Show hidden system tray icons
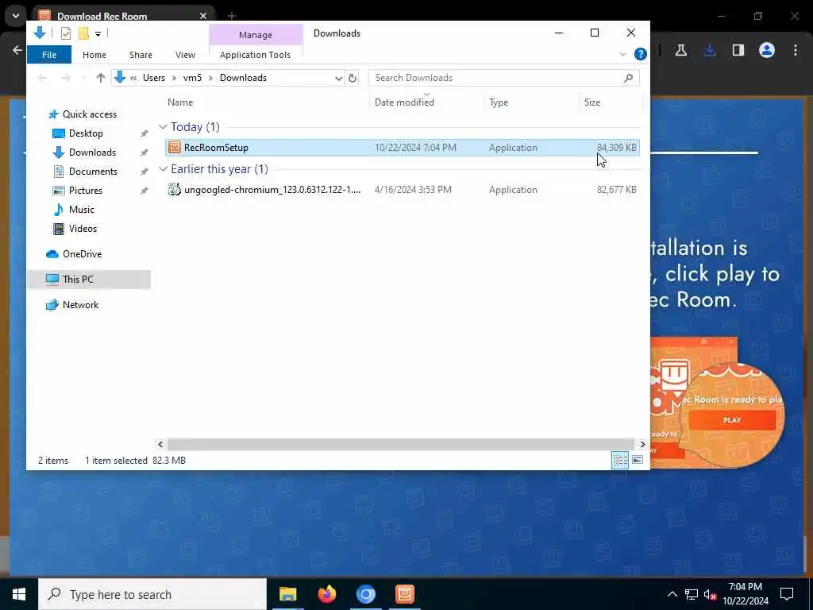 672,594
